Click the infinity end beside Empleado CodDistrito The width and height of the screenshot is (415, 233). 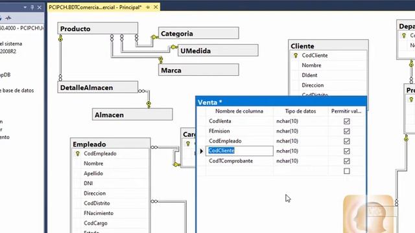point(154,201)
